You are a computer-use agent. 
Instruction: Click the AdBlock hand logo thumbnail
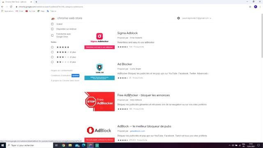99,132
